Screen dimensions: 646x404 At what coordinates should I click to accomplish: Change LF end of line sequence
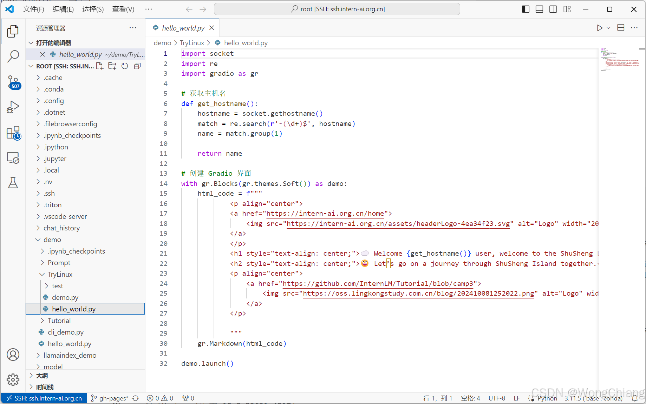[x=517, y=398]
